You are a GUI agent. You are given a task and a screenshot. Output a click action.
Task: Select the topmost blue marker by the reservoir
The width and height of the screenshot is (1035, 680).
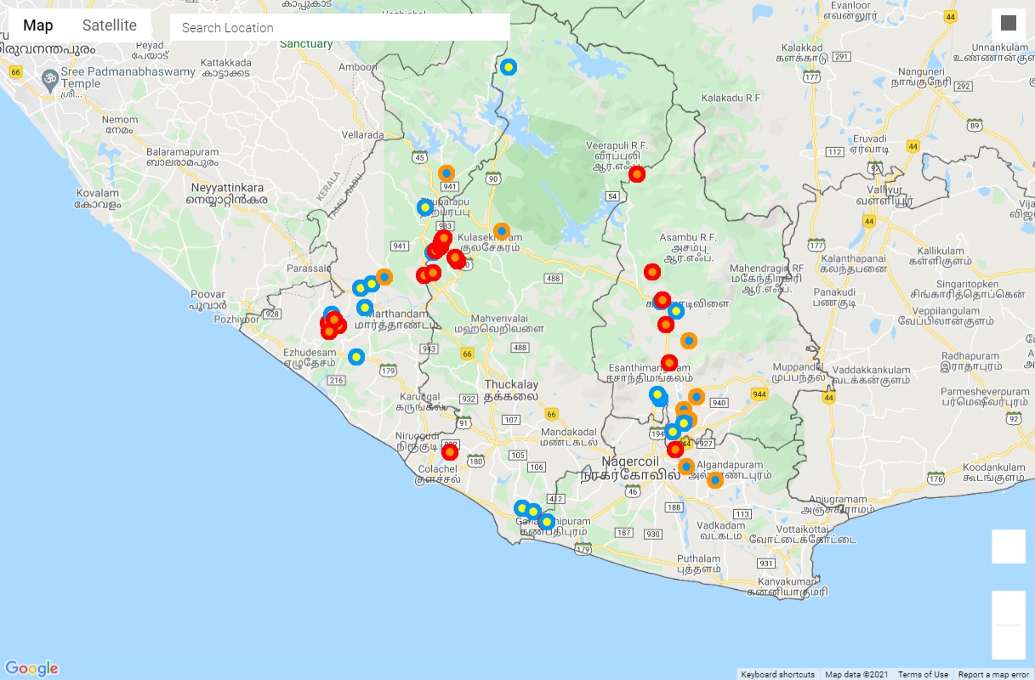(x=508, y=66)
